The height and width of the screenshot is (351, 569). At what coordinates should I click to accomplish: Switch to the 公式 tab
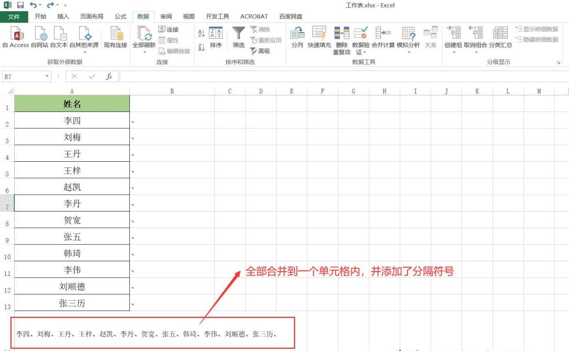[x=120, y=16]
